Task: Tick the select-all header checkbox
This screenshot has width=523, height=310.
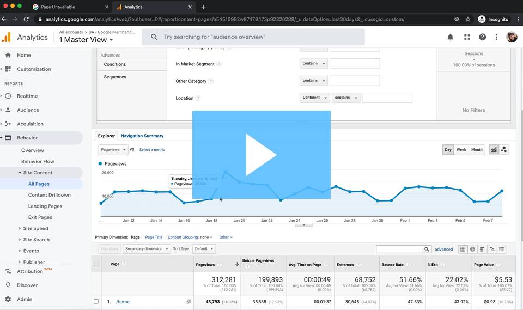Action: [96, 264]
